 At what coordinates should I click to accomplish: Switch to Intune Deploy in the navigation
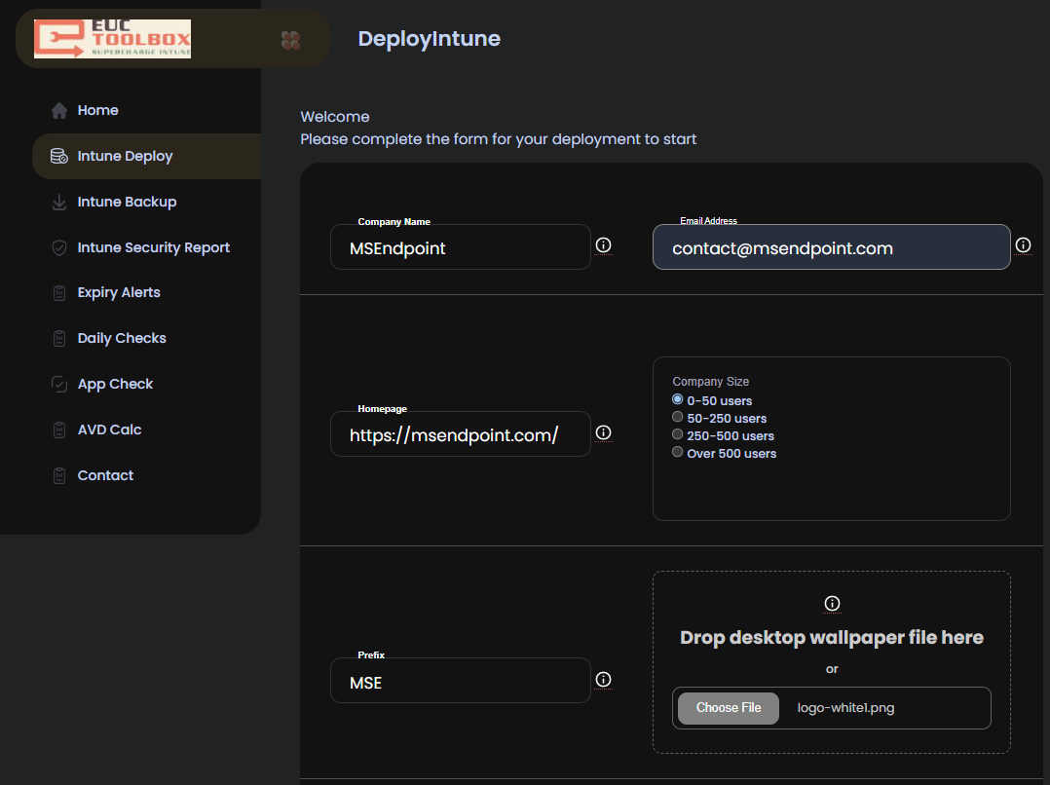125,156
